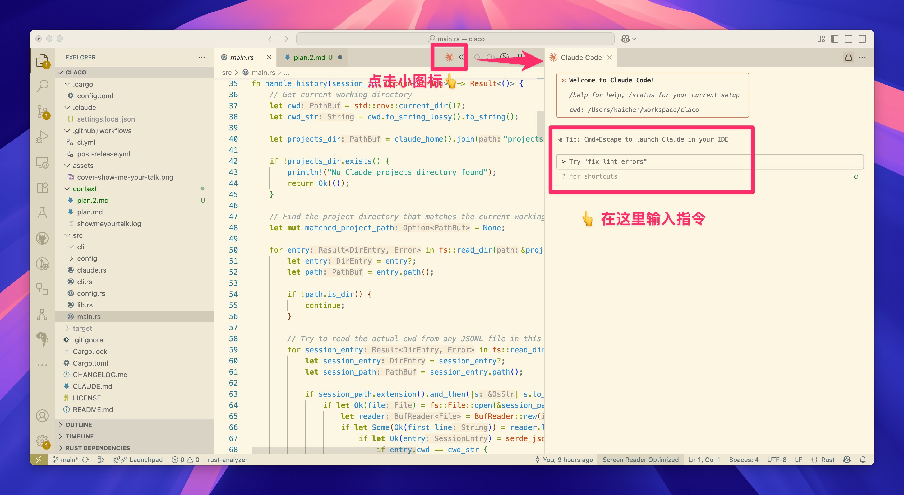
Task: Close the Claude Code tab
Action: (610, 57)
